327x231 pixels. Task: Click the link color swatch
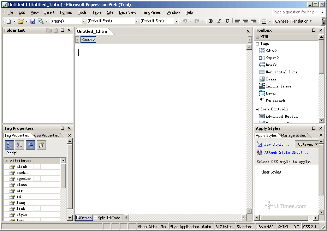[x=37, y=208]
